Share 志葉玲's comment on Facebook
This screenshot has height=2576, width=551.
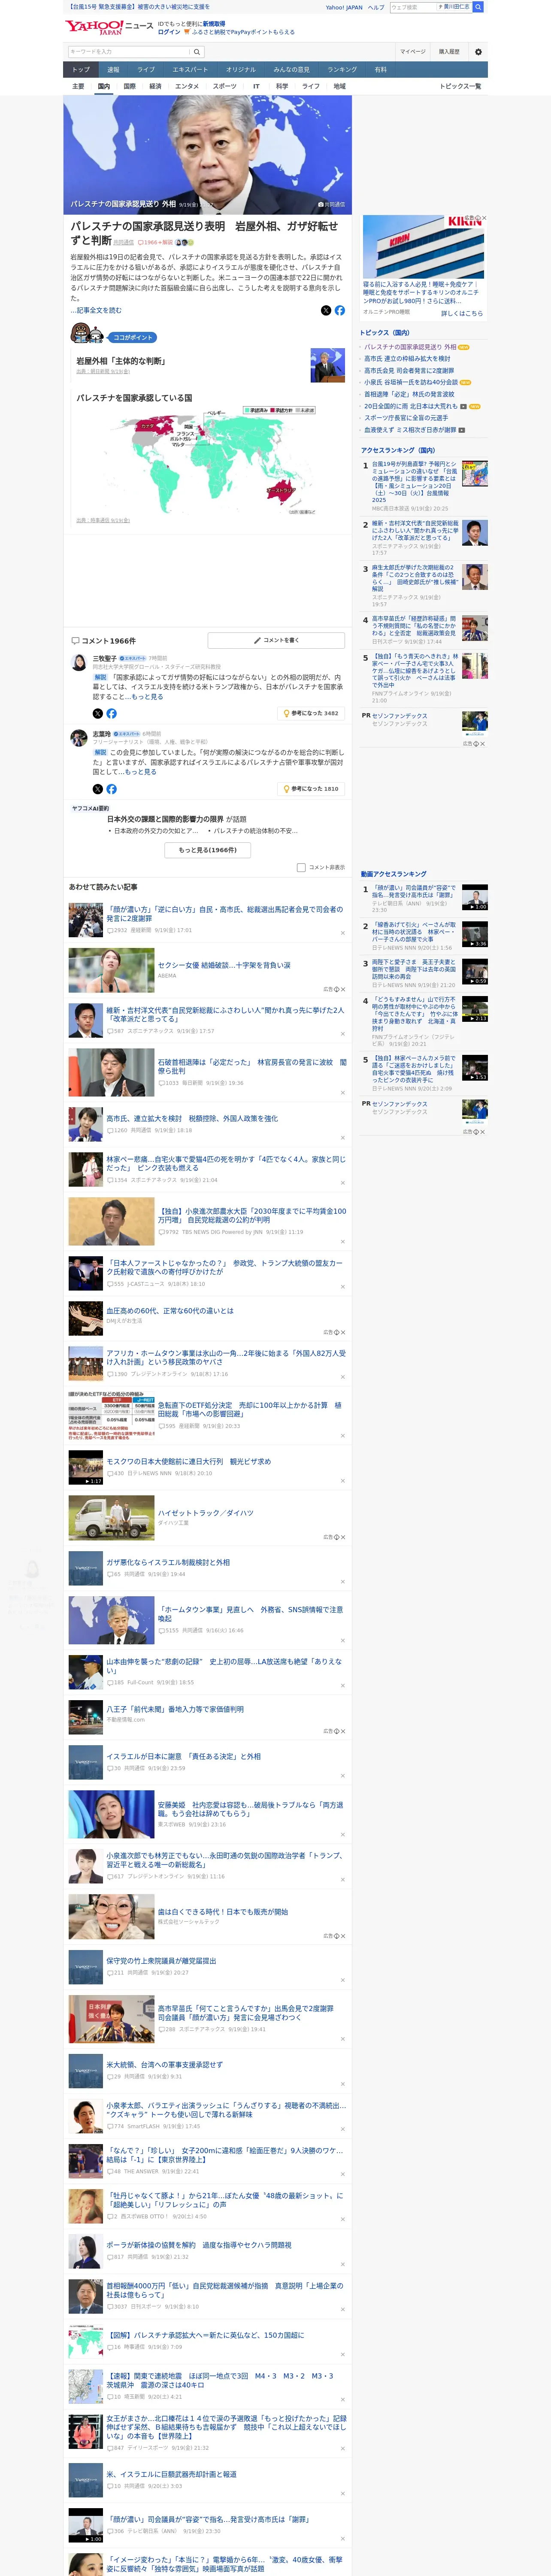(111, 789)
